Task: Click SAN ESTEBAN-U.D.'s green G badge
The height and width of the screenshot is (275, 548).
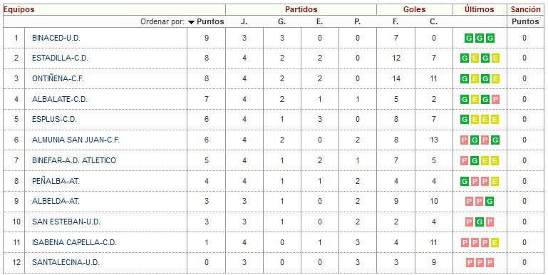Action: point(480,222)
